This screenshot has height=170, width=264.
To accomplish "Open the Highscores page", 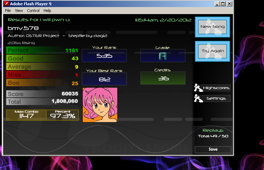I will point(216,88).
